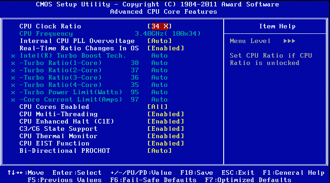This screenshot has height=183, width=330.
Task: Click the F10:Save hint in footer
Action: 196,172
